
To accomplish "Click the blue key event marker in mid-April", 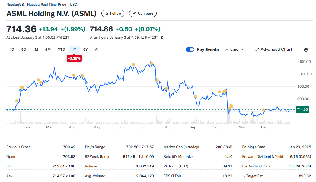I will tap(86, 83).
